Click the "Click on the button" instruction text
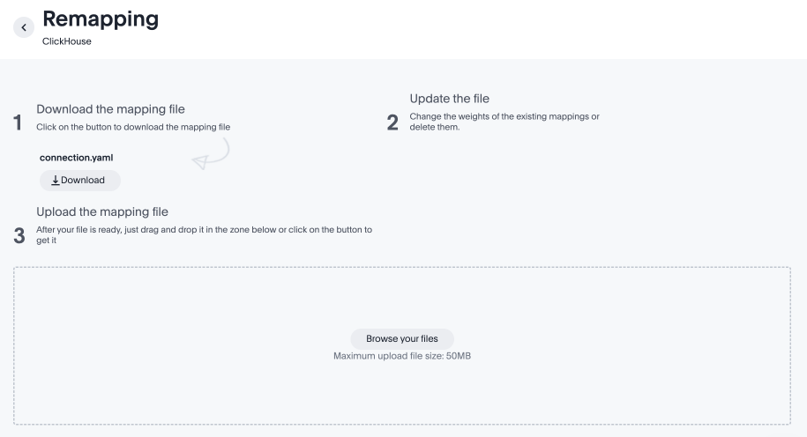Viewport: 807px width, 437px height. 132,127
